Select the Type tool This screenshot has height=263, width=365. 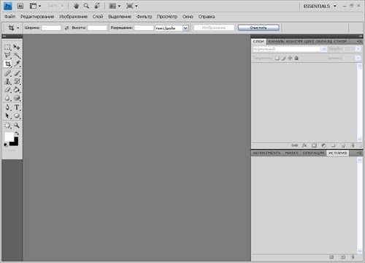pyautogui.click(x=17, y=107)
